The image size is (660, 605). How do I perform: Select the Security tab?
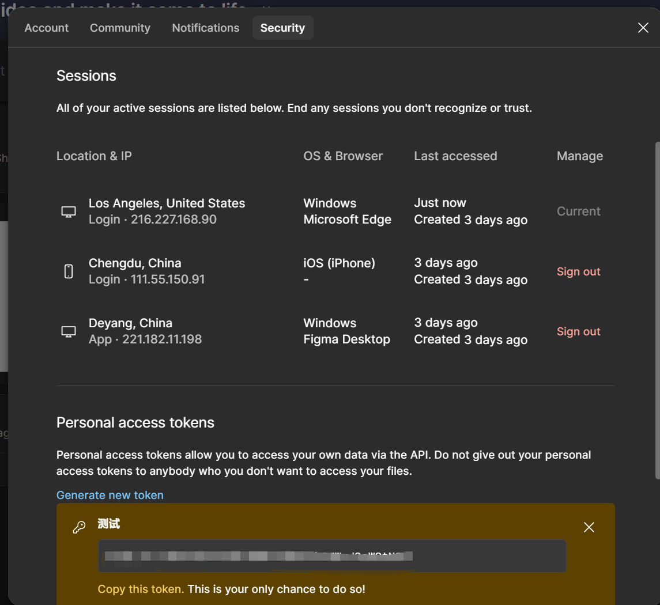(x=282, y=28)
